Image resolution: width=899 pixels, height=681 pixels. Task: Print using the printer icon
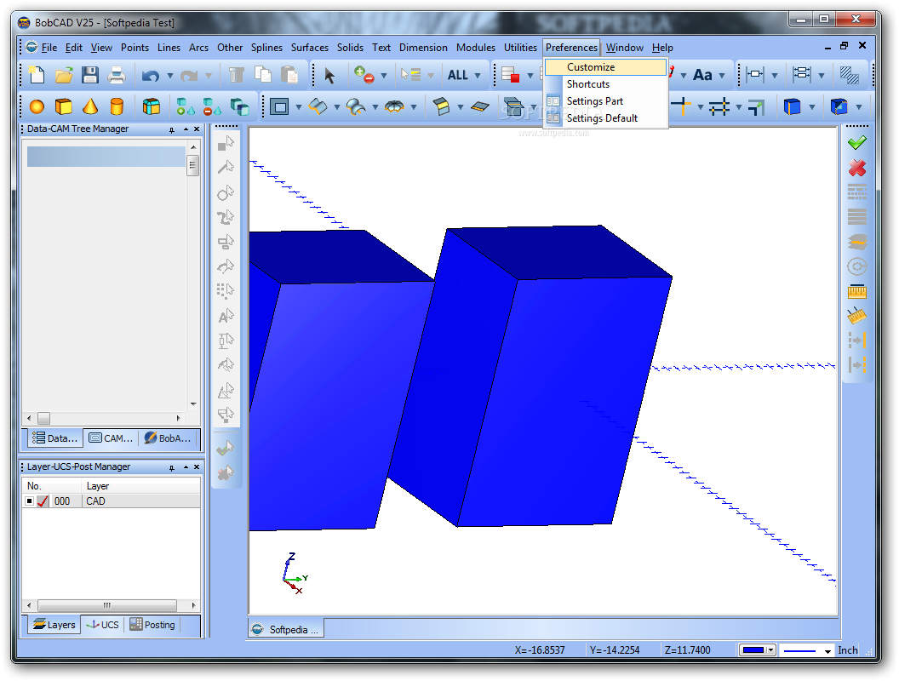coord(117,75)
